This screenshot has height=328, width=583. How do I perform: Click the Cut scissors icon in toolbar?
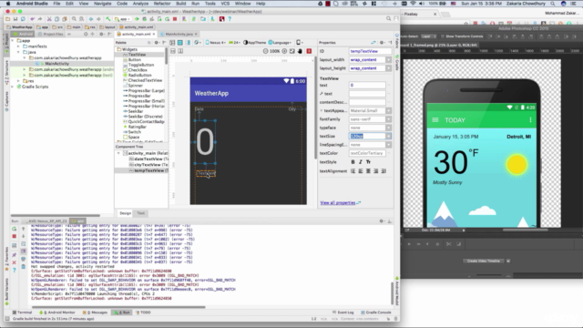pos(49,19)
